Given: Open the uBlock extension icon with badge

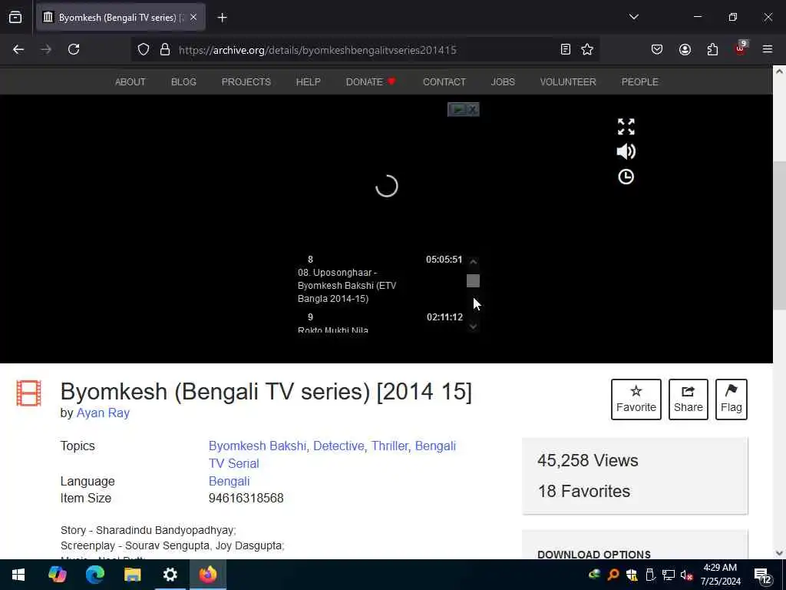Looking at the screenshot, I should [741, 48].
